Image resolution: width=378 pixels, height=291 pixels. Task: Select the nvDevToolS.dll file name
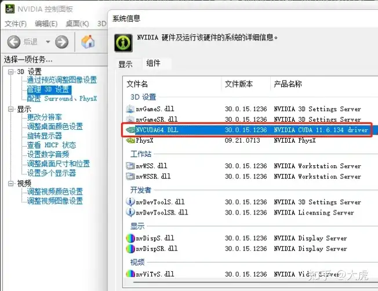(161, 202)
